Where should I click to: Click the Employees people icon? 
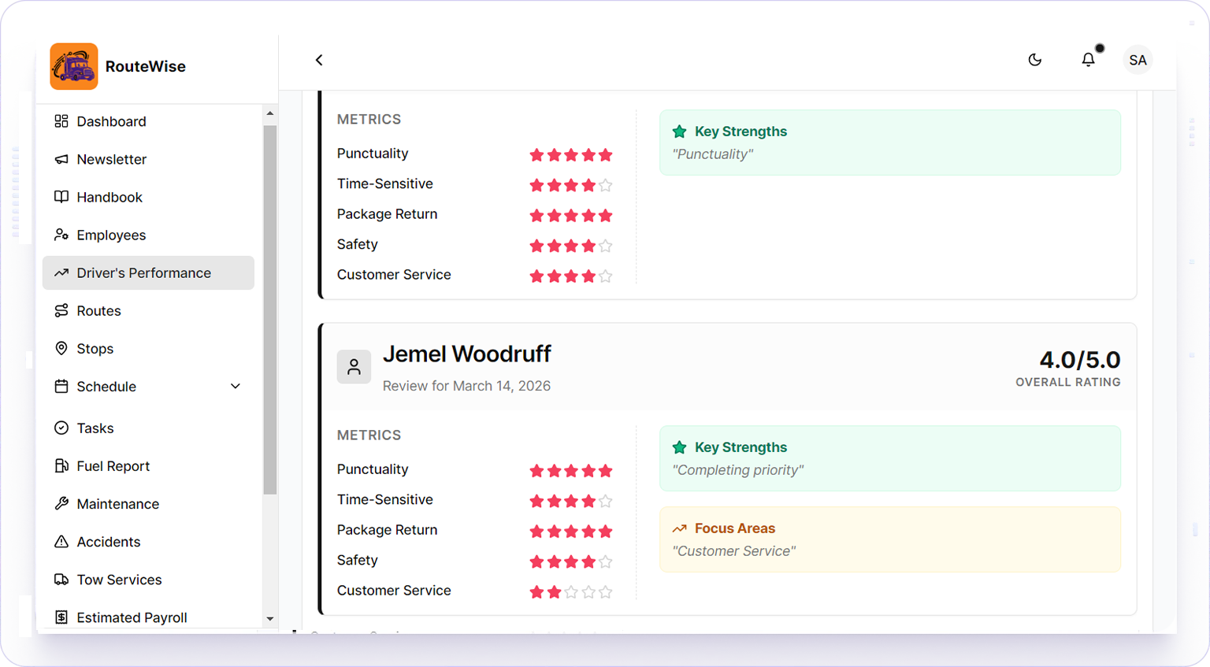coord(61,235)
